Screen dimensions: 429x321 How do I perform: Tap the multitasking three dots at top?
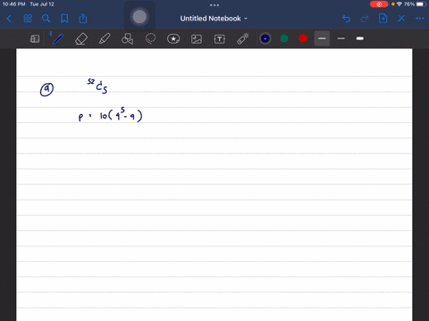point(214,5)
